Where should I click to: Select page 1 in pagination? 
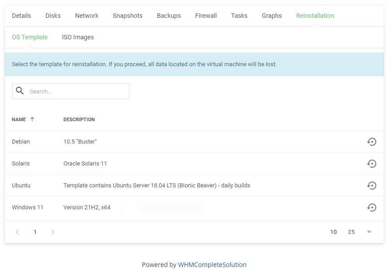tap(35, 232)
